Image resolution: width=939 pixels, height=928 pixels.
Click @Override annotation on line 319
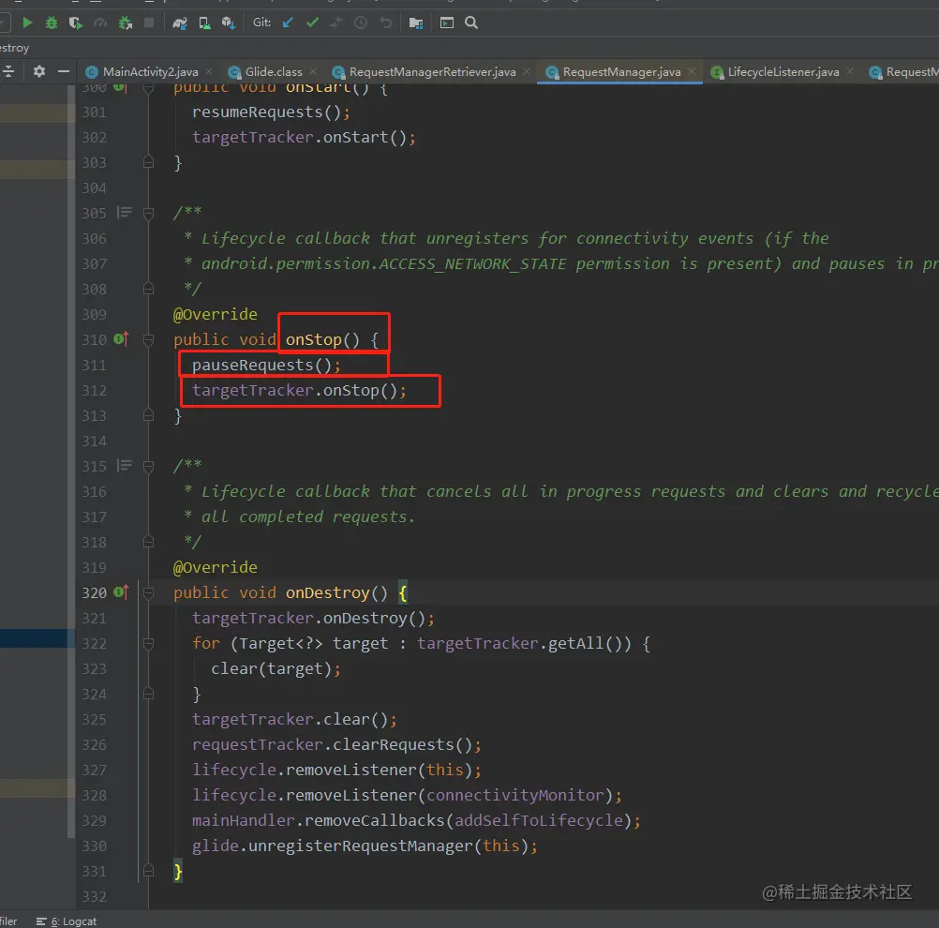pyautogui.click(x=215, y=567)
